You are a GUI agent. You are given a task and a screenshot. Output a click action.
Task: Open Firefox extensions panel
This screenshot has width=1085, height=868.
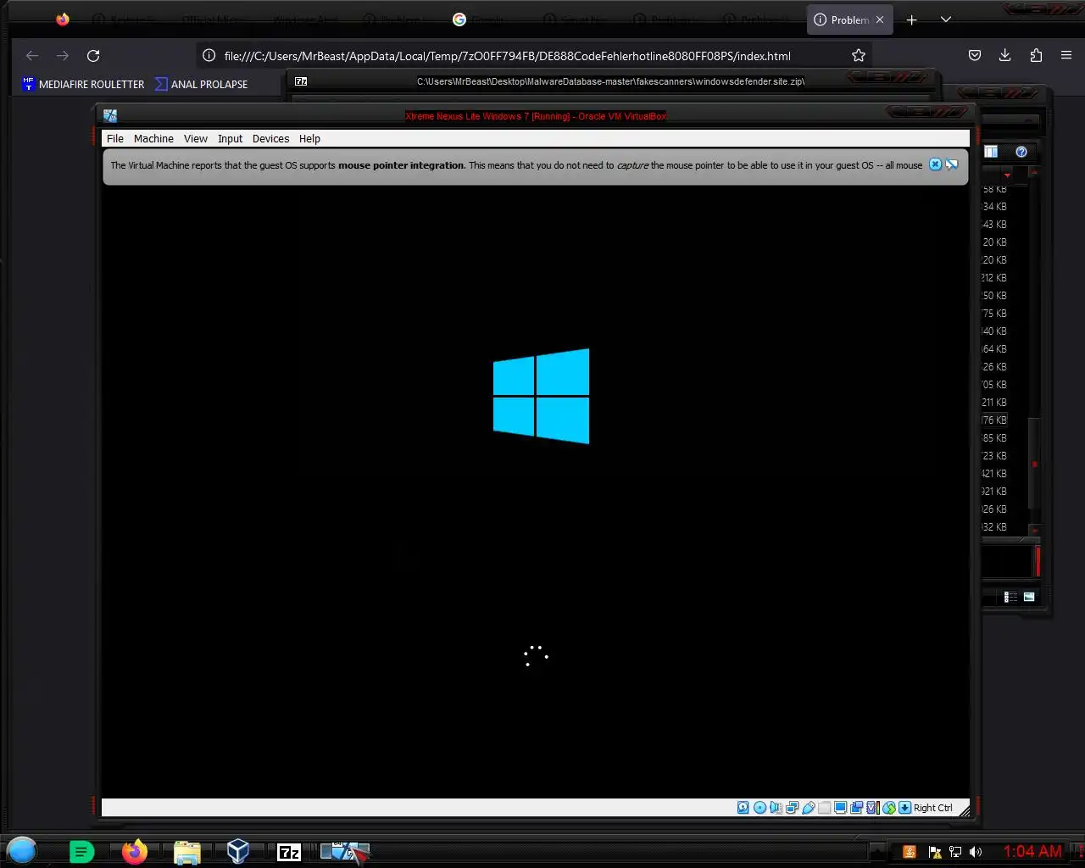pyautogui.click(x=1036, y=55)
